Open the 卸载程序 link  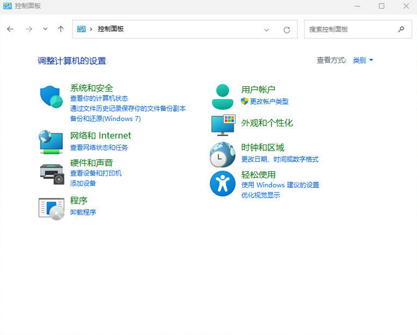click(83, 212)
